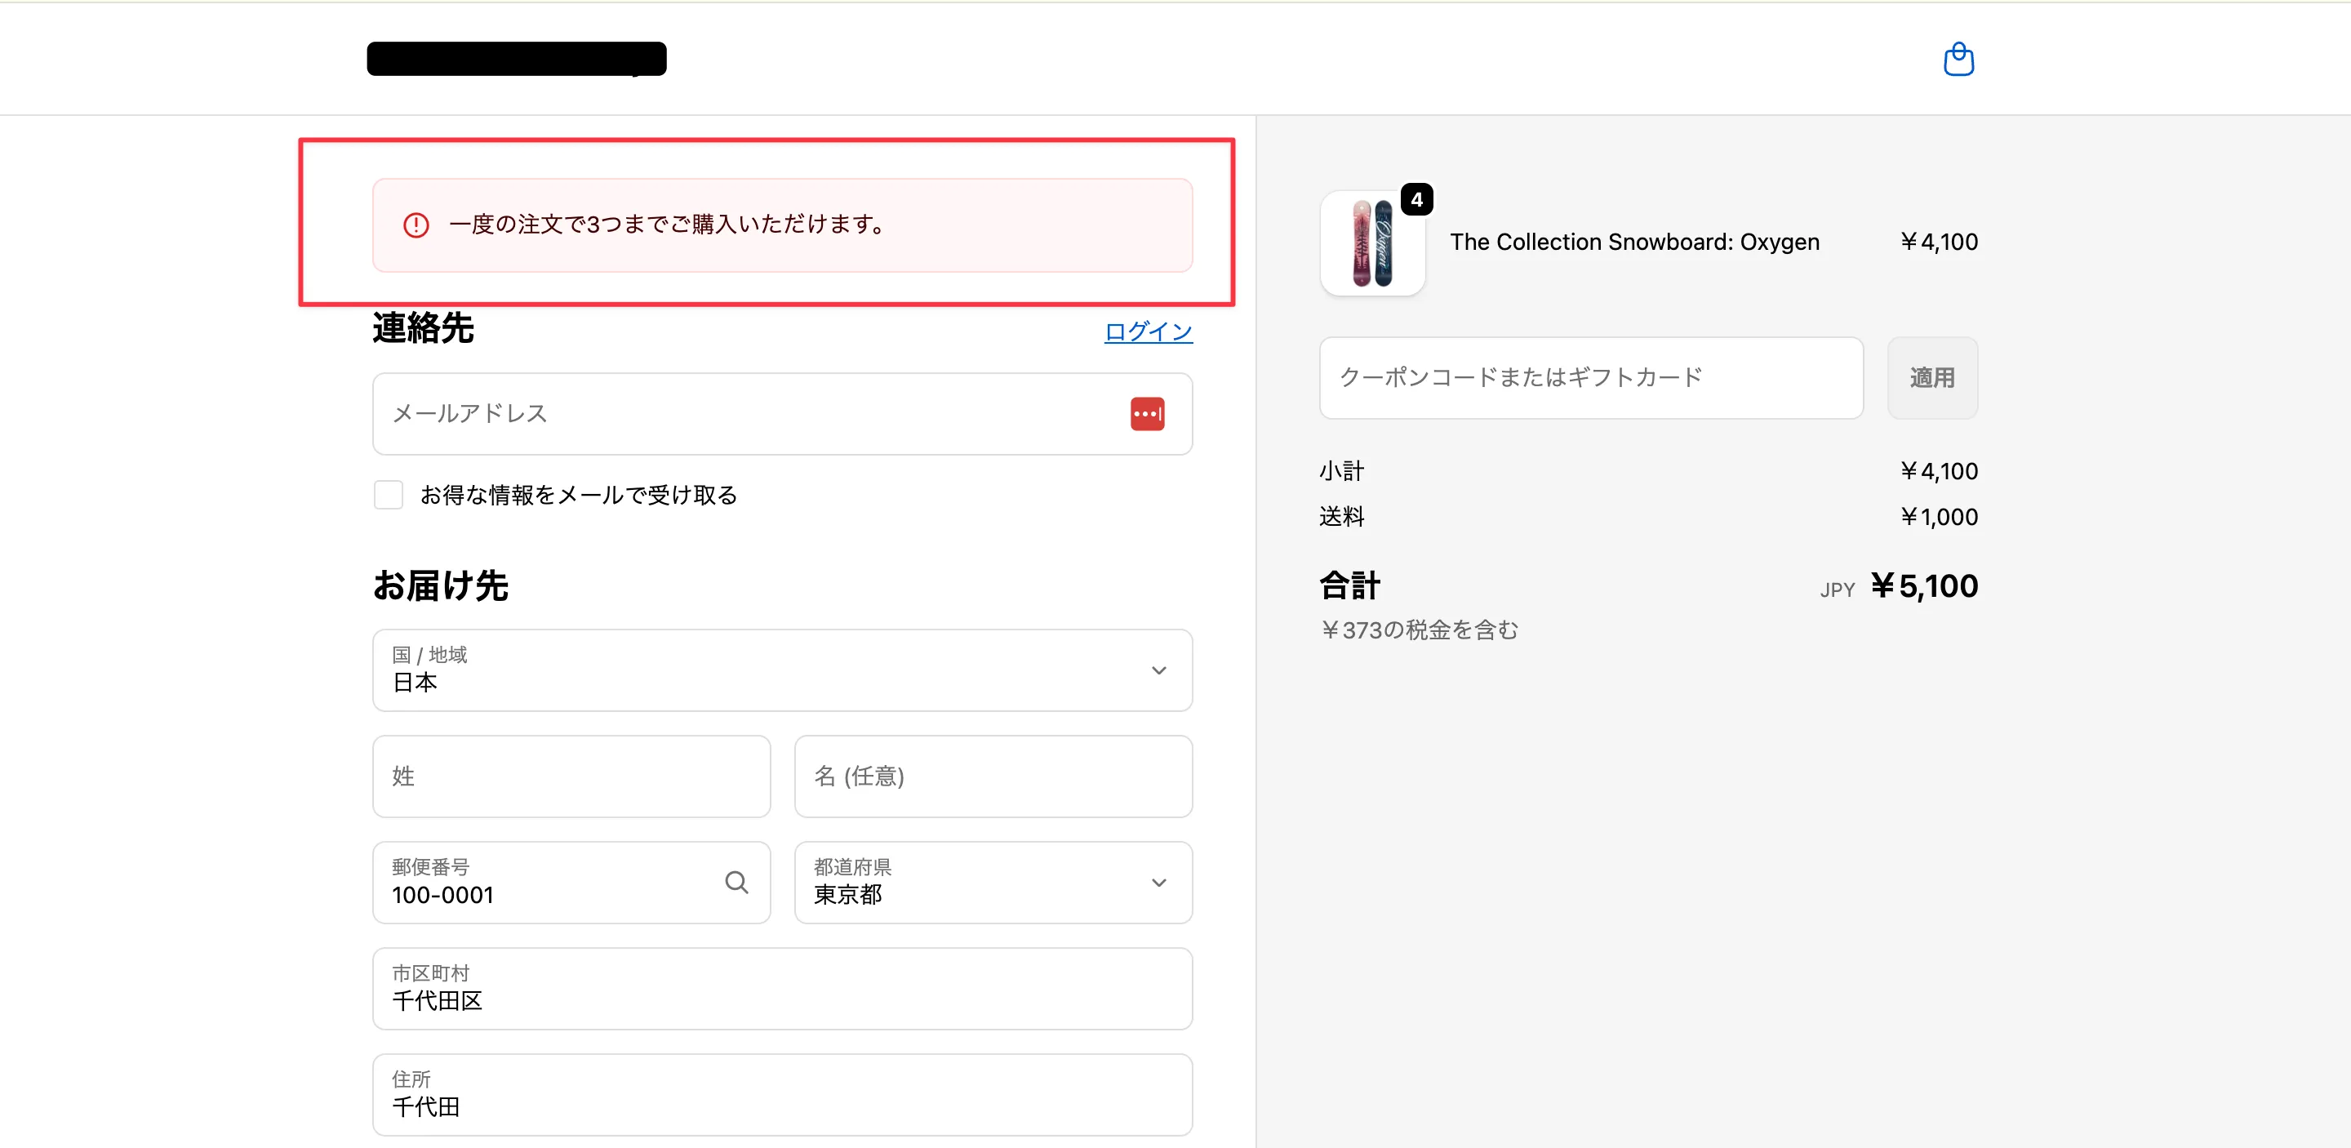
Task: Open the shopping bag icon
Action: 1958,59
